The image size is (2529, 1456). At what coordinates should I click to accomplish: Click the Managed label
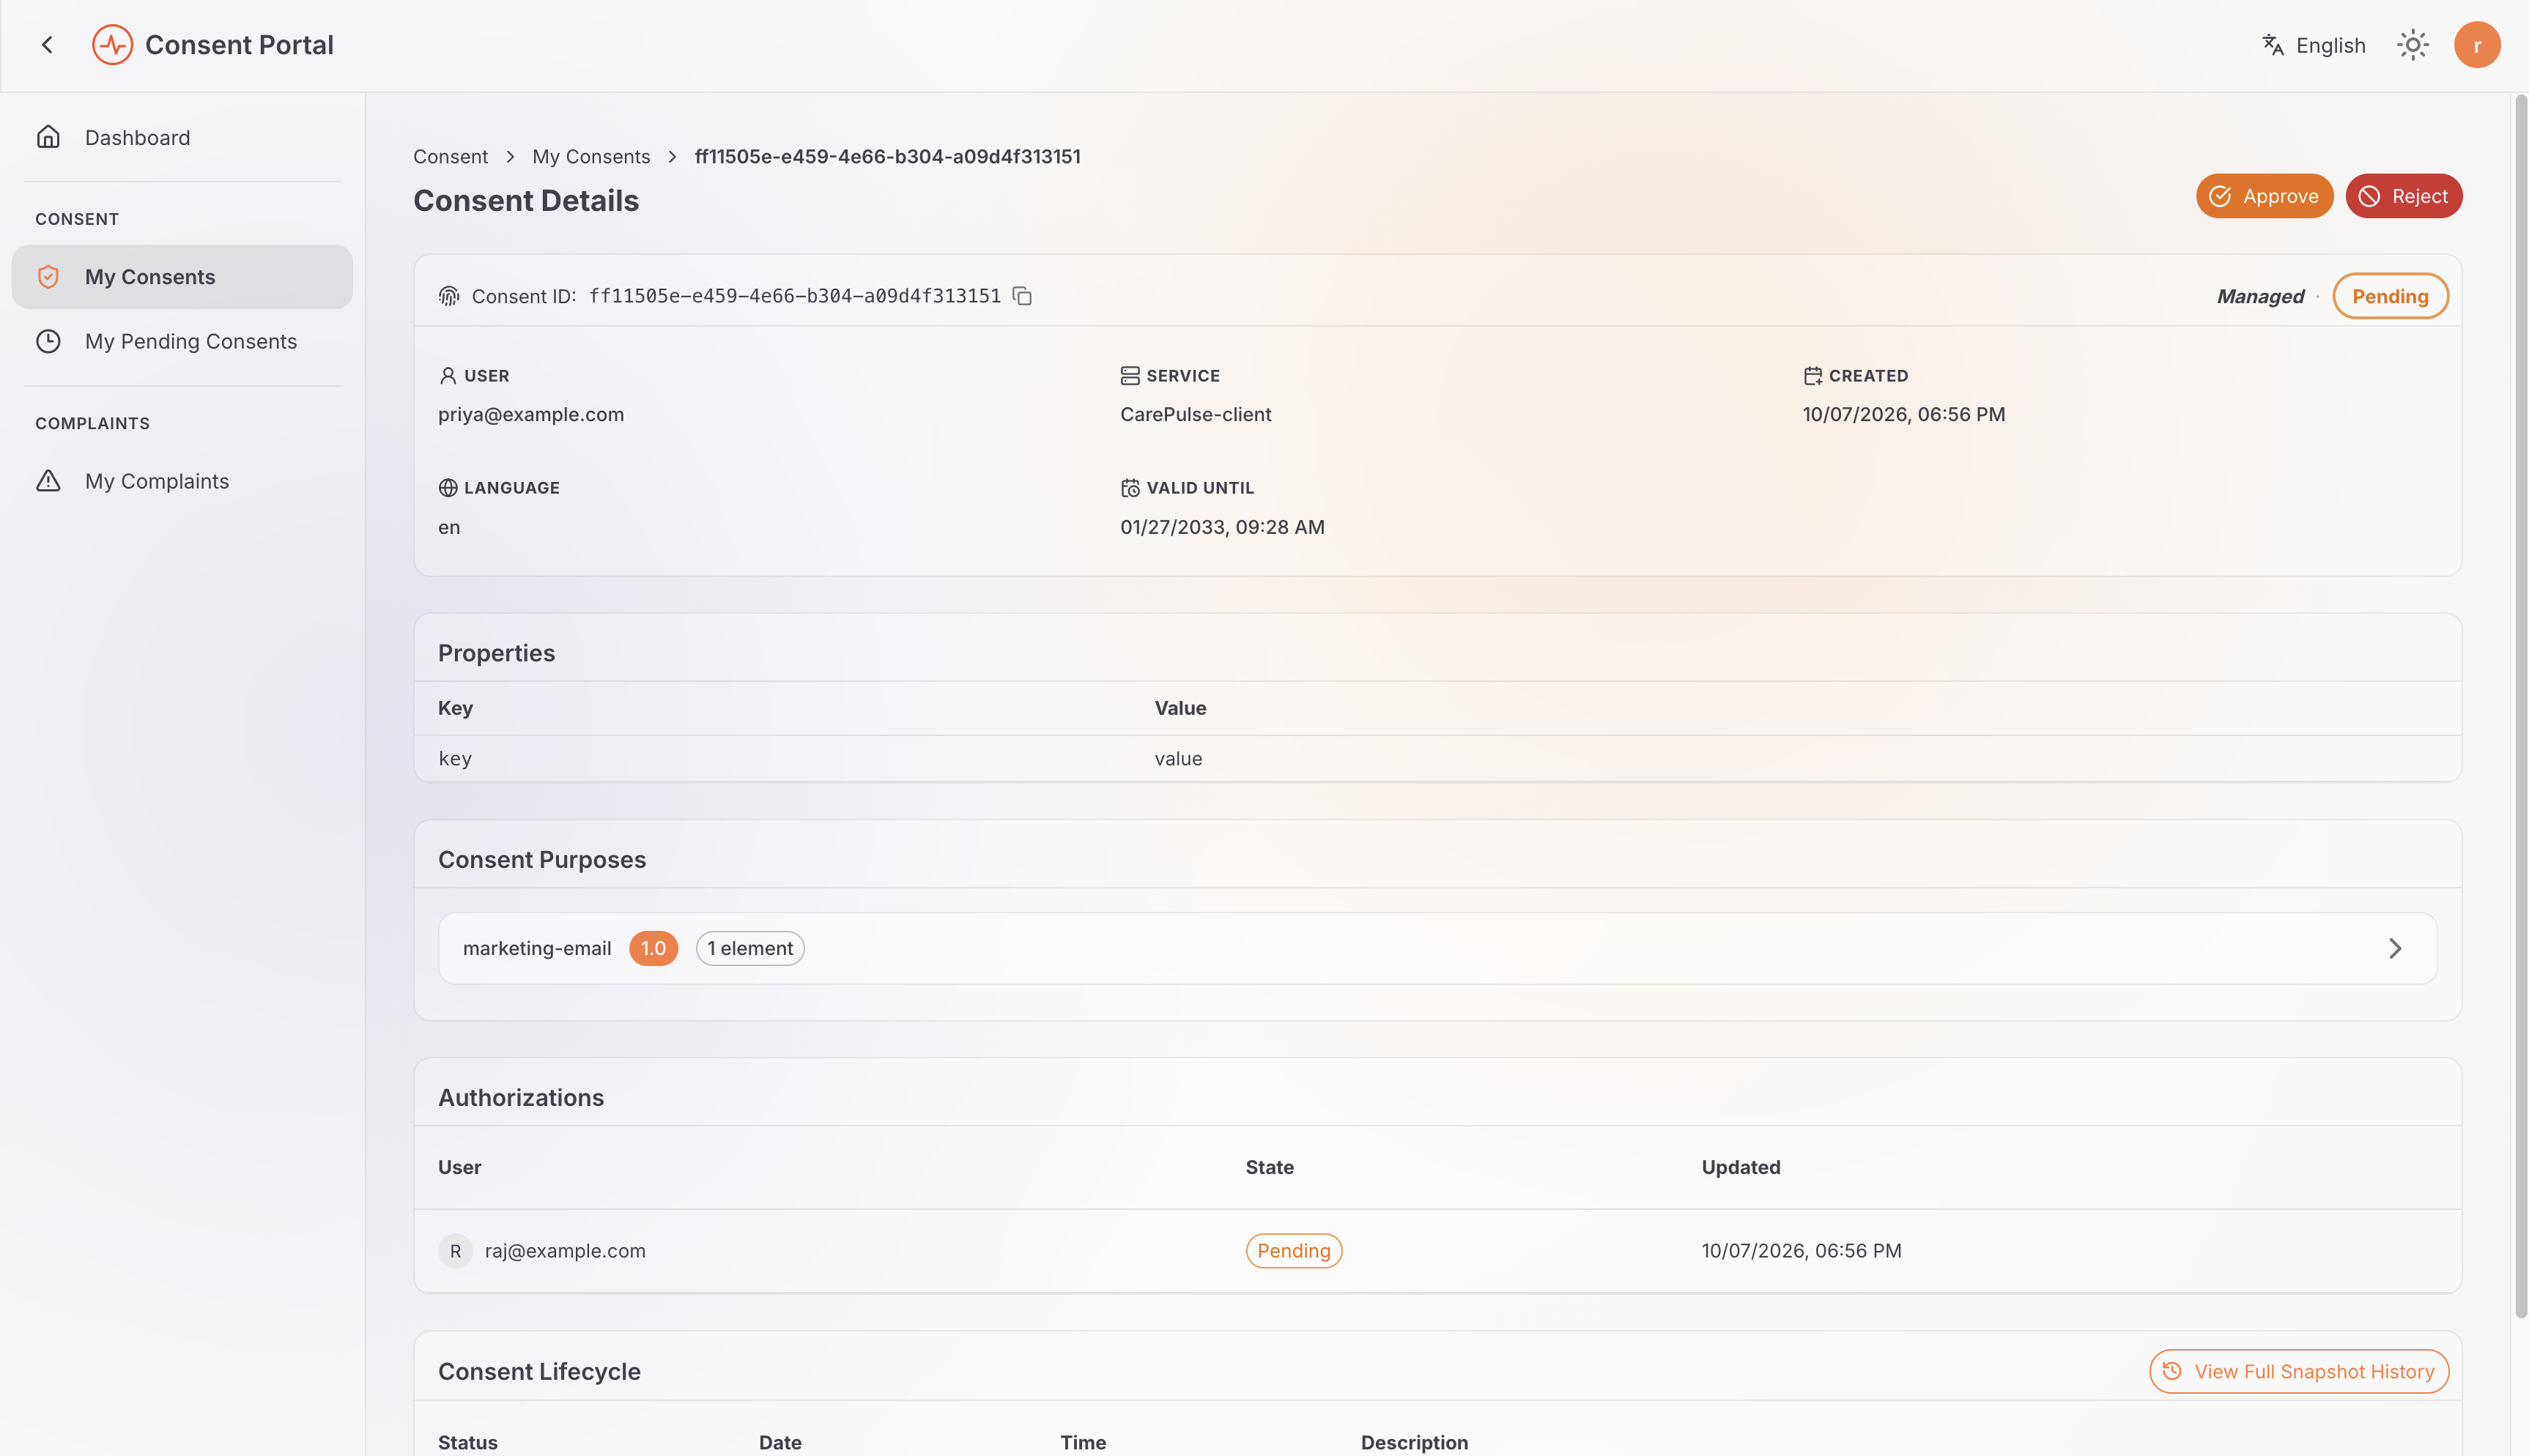(2260, 296)
